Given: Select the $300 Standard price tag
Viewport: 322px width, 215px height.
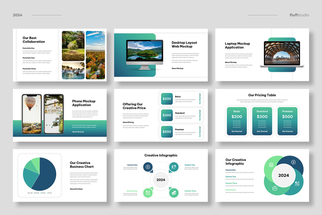Looking at the screenshot, I should point(166,116).
